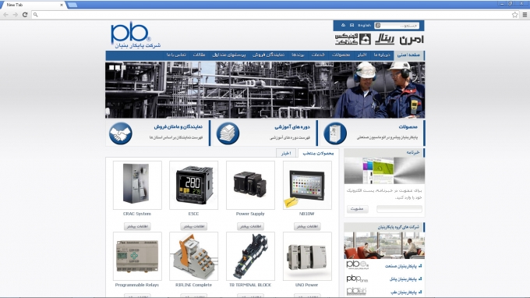Click the mail envelope icon in utility bar
Screen dimensions: 530x298
pos(352,26)
